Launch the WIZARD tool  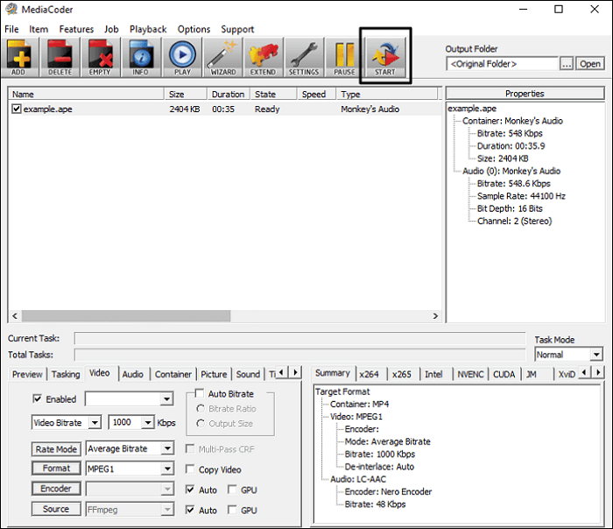[222, 58]
